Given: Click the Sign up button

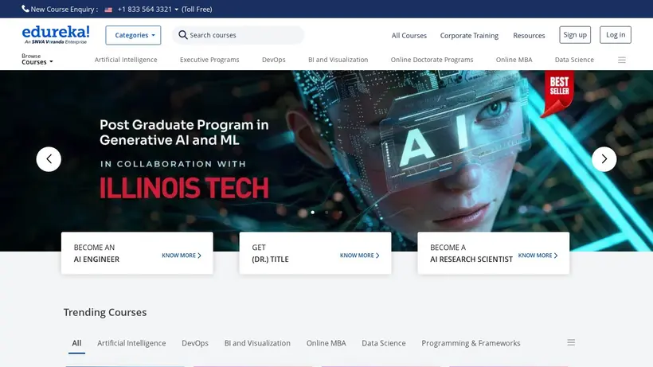Looking at the screenshot, I should pos(575,35).
